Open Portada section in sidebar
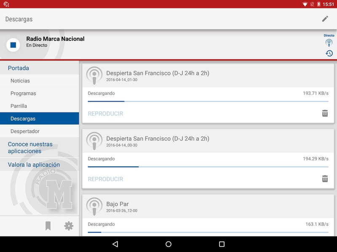 pyautogui.click(x=40, y=68)
